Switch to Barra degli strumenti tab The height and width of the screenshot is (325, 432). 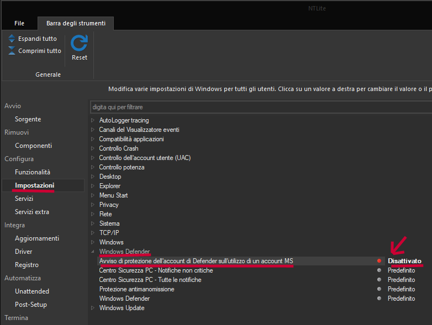point(76,23)
